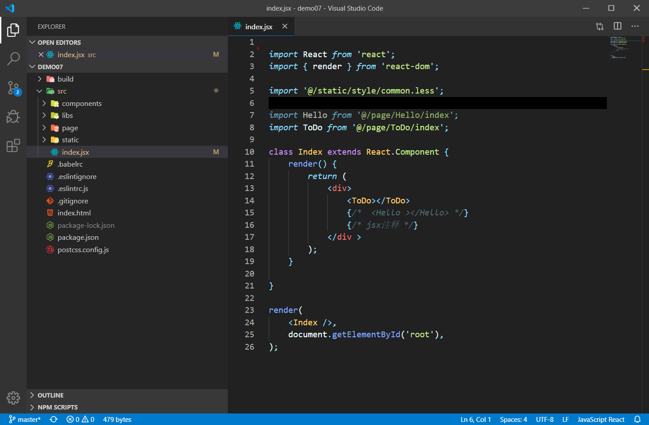Screen dimensions: 649x425
Task: Open the notifications bell
Action: [637, 419]
